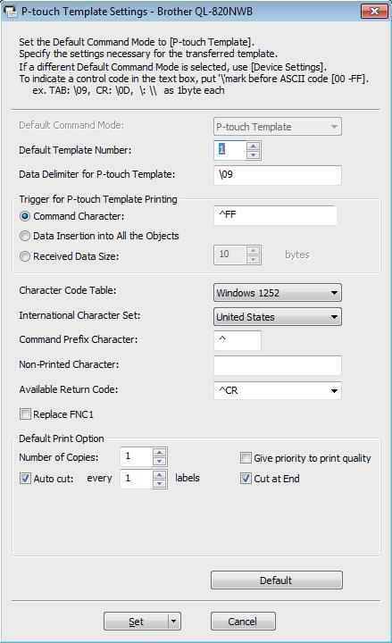
Task: Toggle the Cut at End checkbox
Action: (x=246, y=478)
